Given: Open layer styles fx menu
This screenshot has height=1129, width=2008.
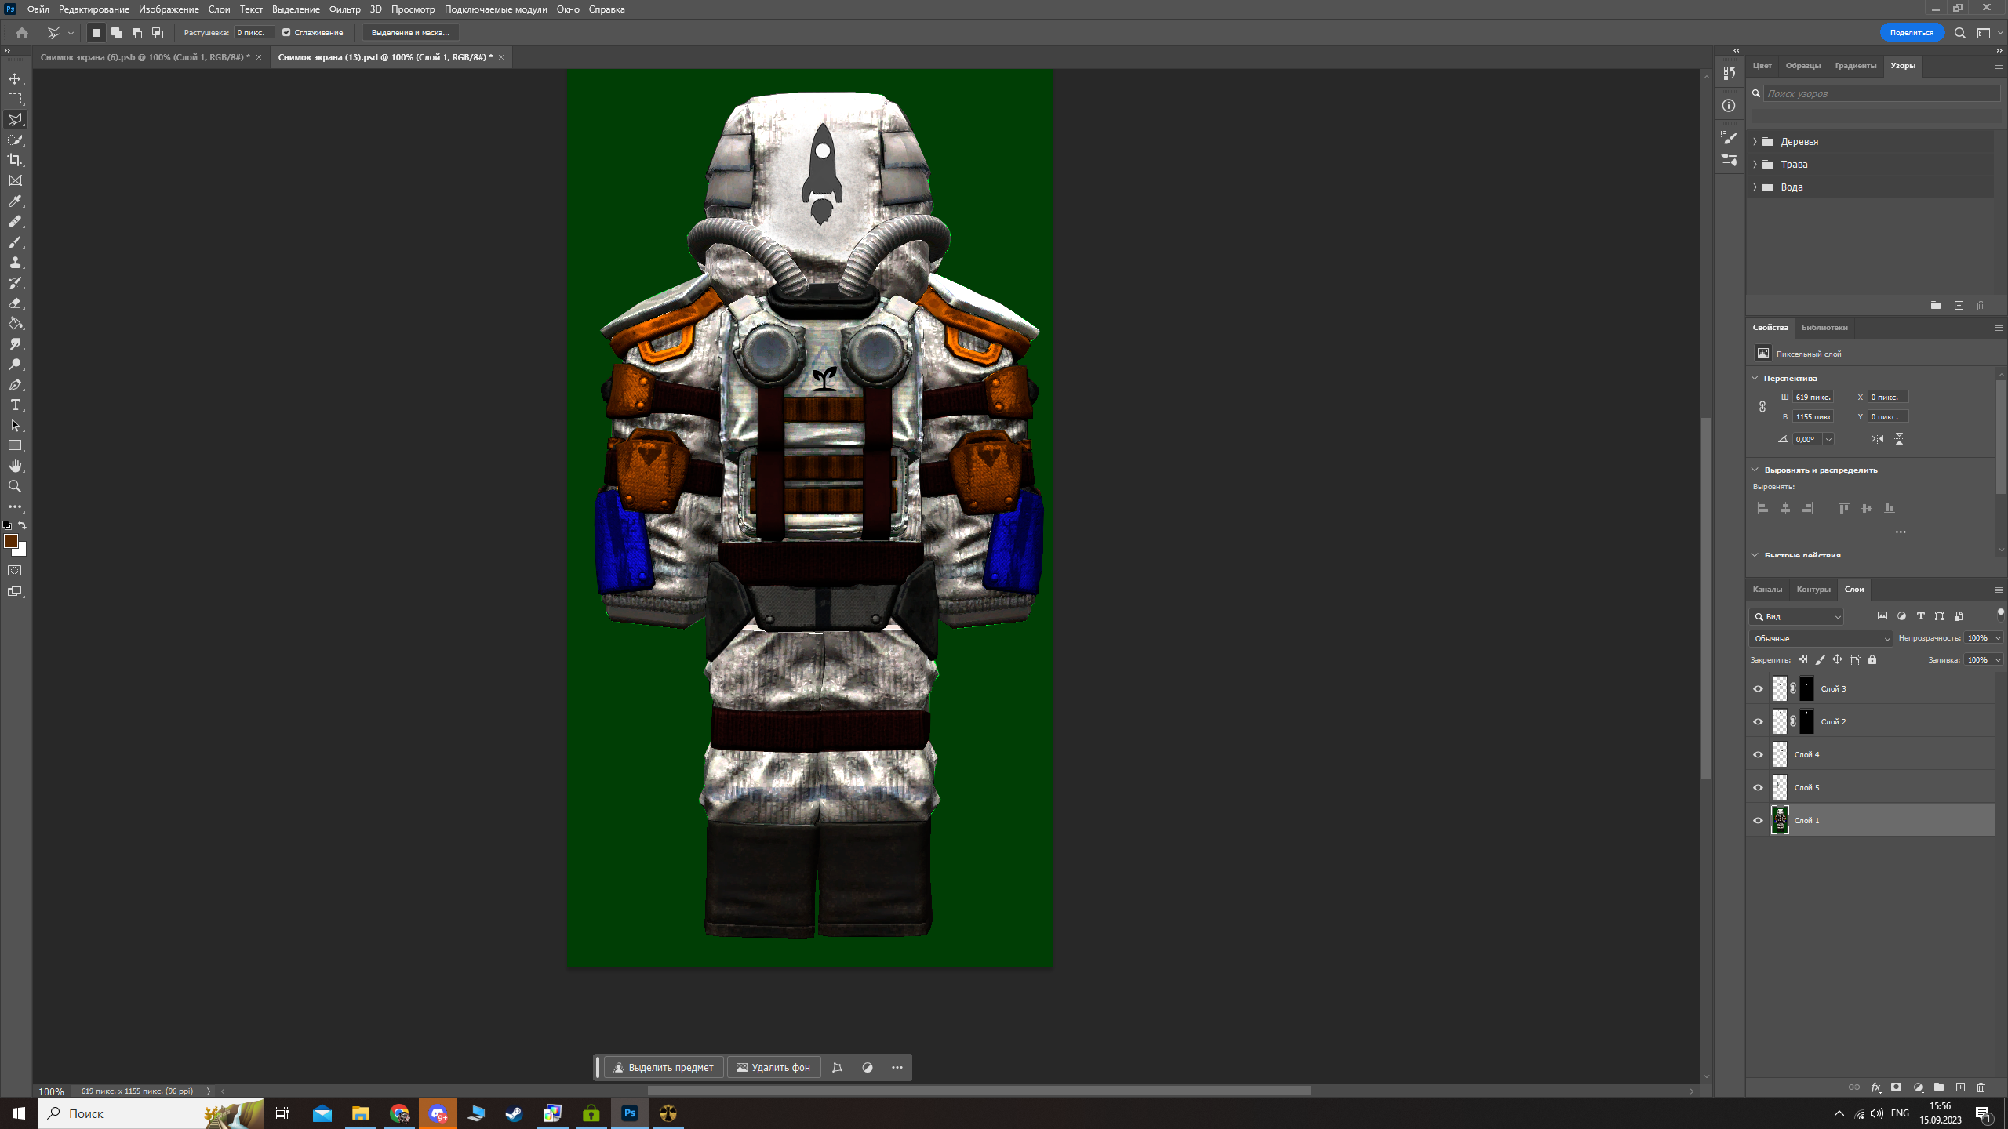Looking at the screenshot, I should pyautogui.click(x=1875, y=1087).
